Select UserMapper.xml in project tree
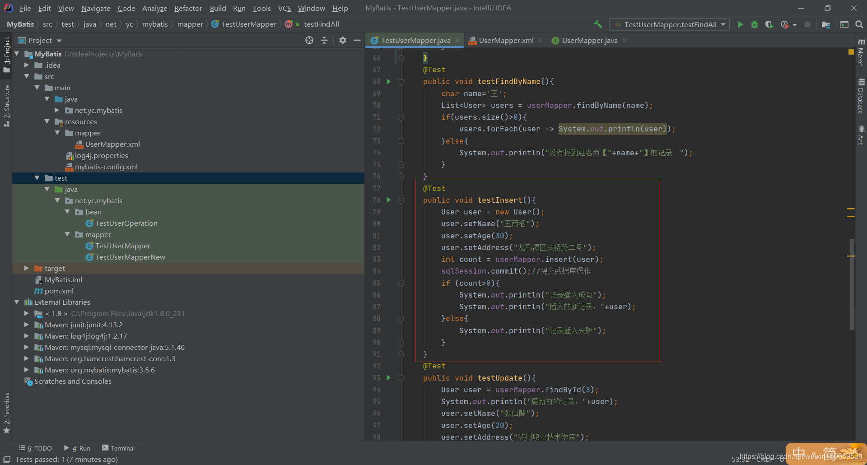 [x=112, y=144]
